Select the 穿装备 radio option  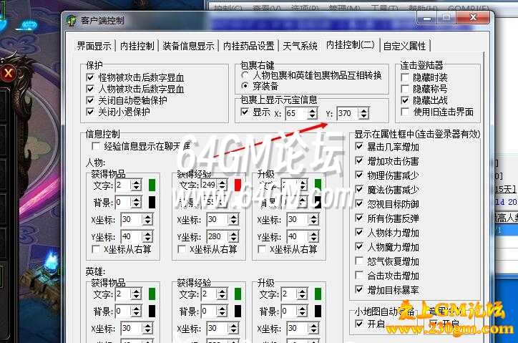pos(245,86)
